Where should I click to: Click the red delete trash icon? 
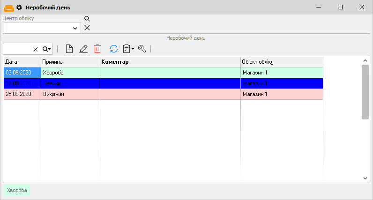tap(97, 49)
